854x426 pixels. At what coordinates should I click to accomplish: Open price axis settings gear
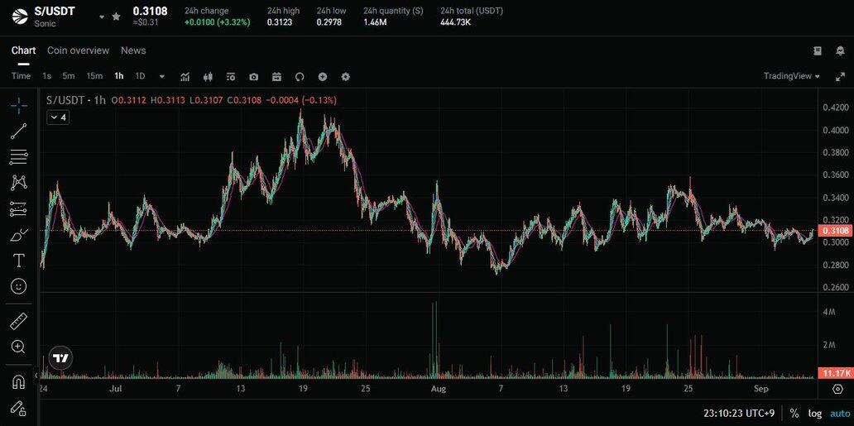point(837,389)
